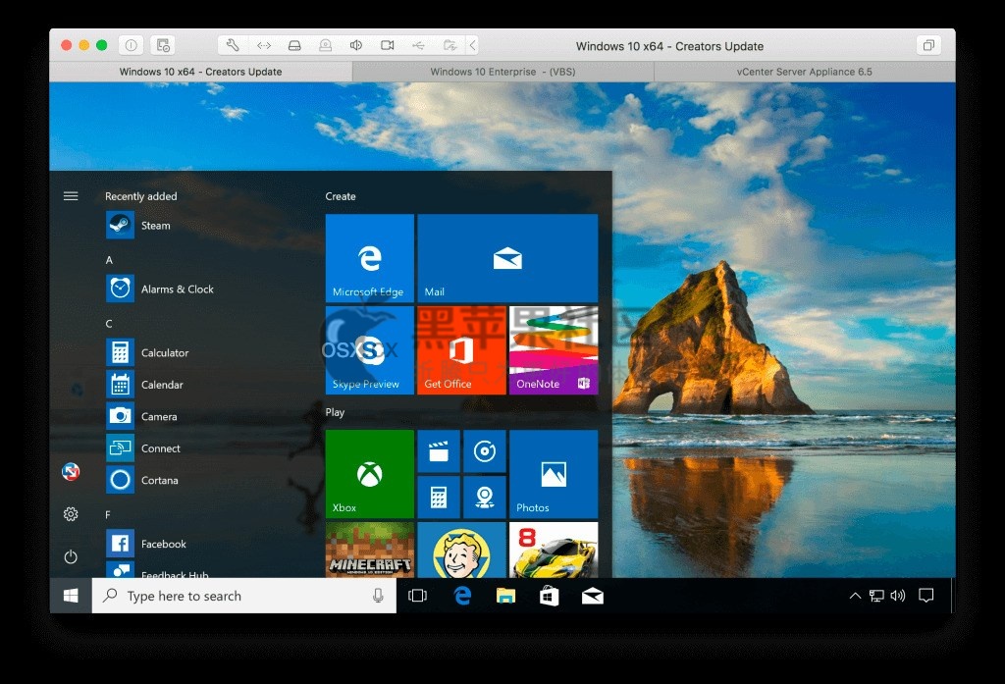Open the user account icon in Start sidebar
The width and height of the screenshot is (1005, 684).
(71, 472)
